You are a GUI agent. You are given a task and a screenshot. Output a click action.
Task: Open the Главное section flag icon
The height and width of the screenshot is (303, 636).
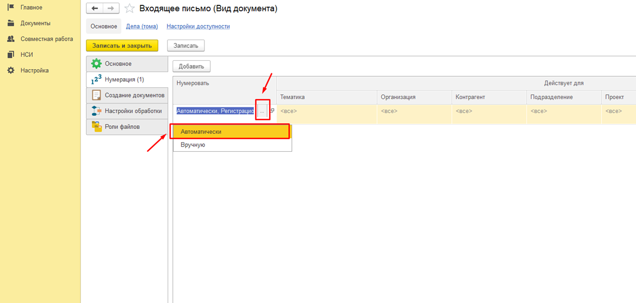(11, 7)
